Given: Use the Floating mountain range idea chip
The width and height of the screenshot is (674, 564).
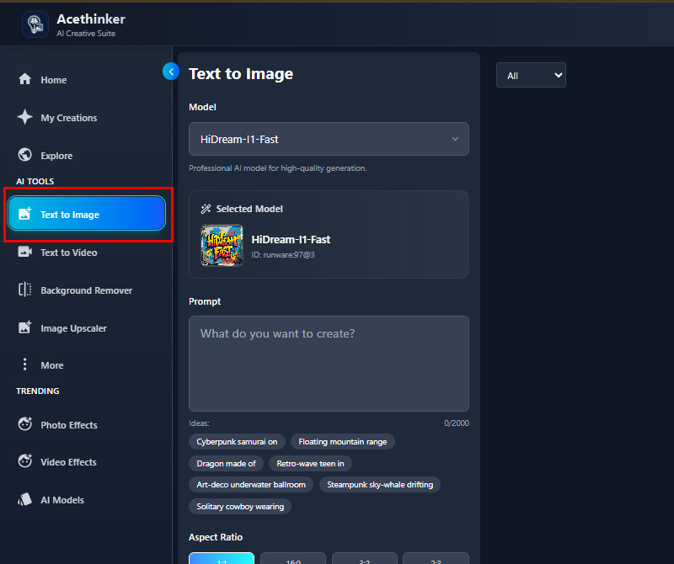Looking at the screenshot, I should [343, 442].
